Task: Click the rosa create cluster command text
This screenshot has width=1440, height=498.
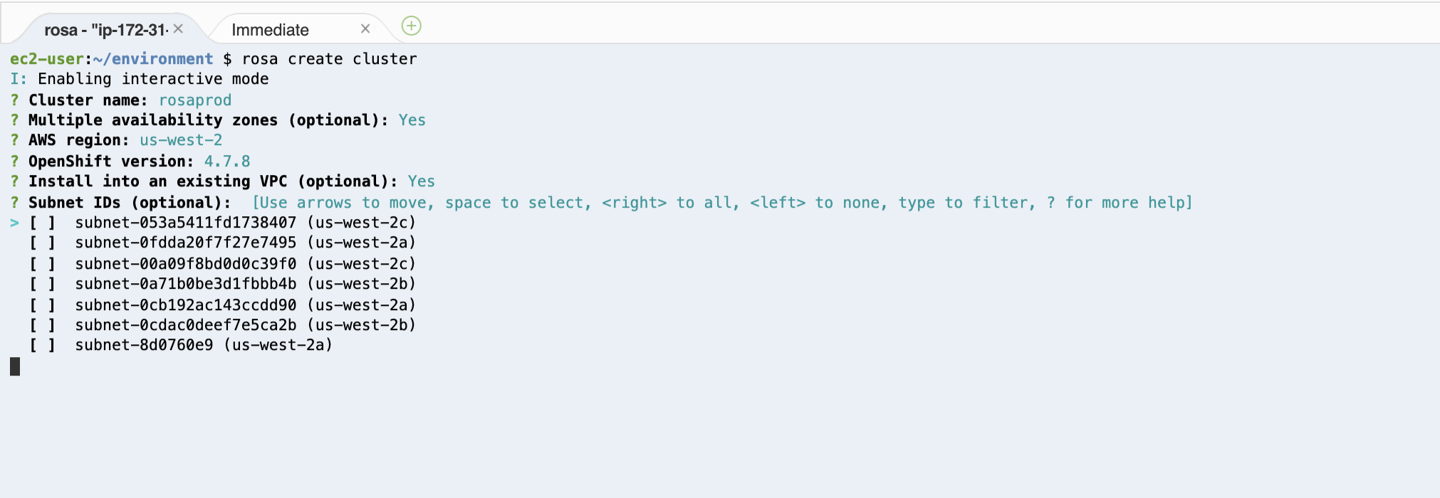Action: tap(330, 59)
